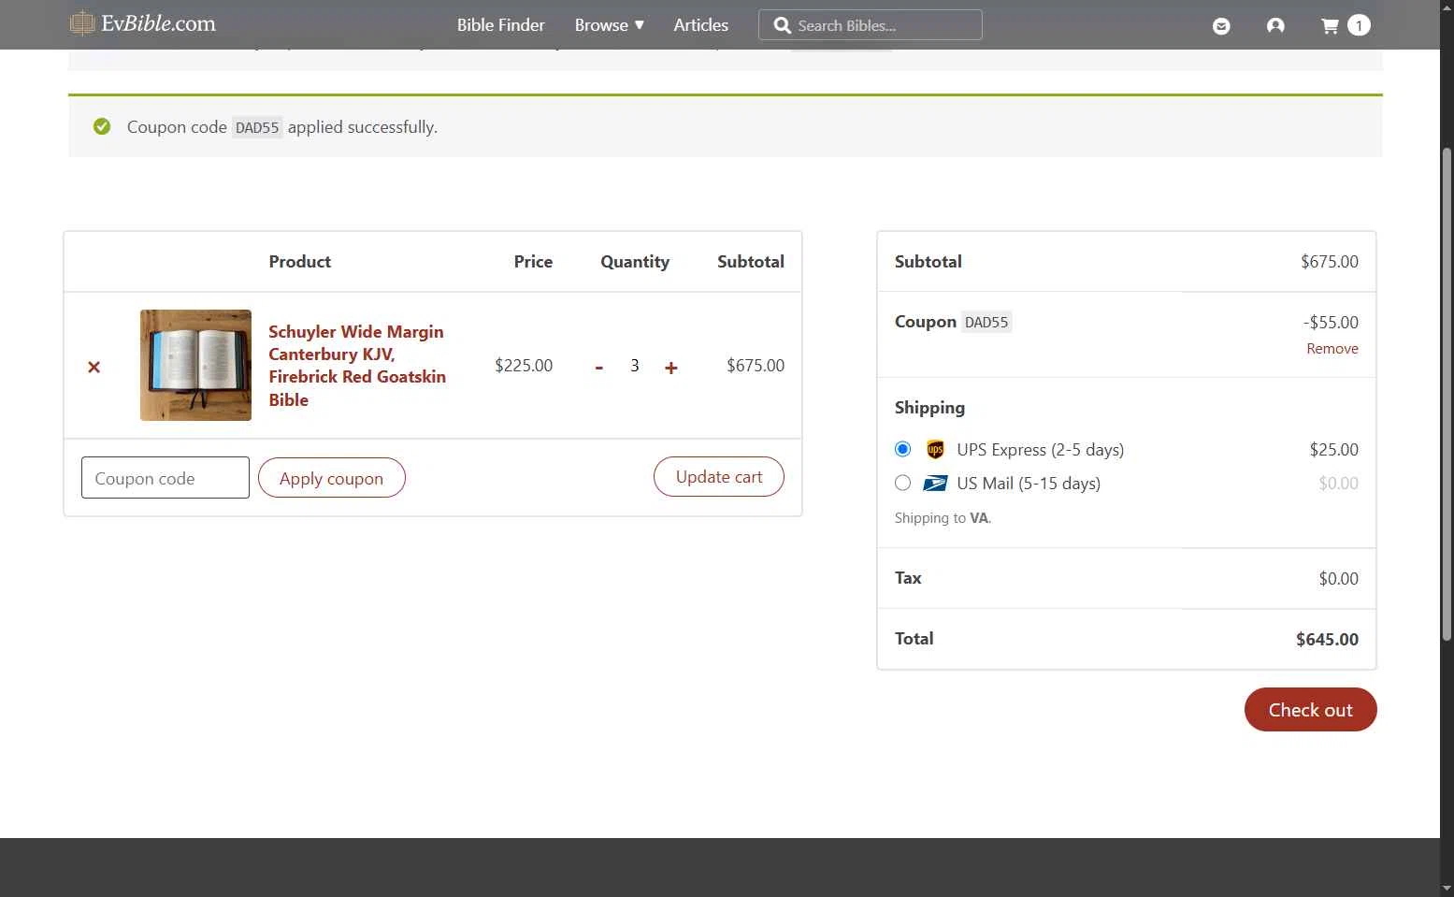Open the shopping cart icon

1330,26
